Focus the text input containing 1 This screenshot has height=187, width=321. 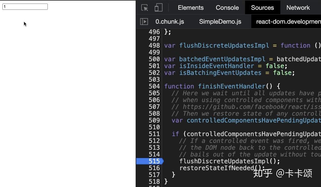click(25, 7)
